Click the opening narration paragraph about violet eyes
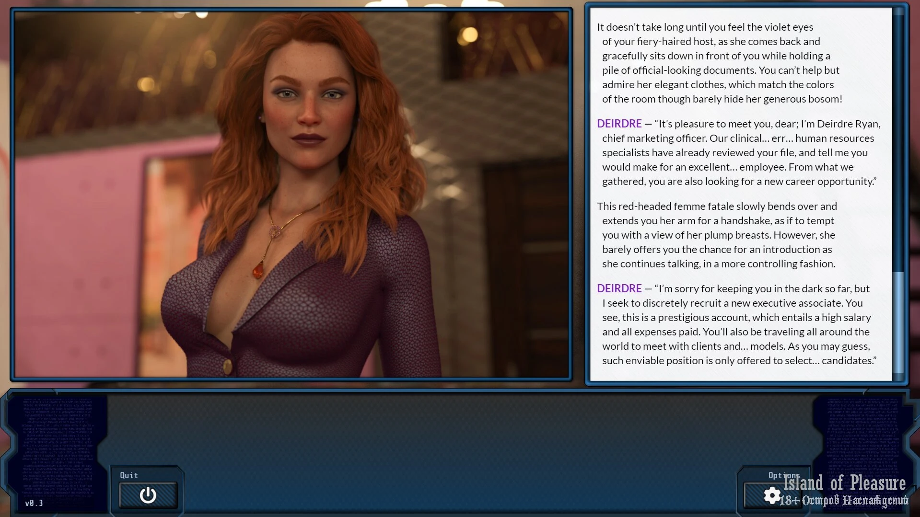This screenshot has width=920, height=517. coord(719,63)
